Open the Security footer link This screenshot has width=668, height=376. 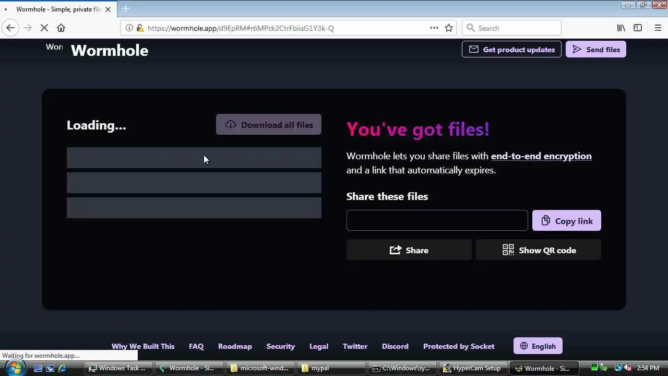281,346
